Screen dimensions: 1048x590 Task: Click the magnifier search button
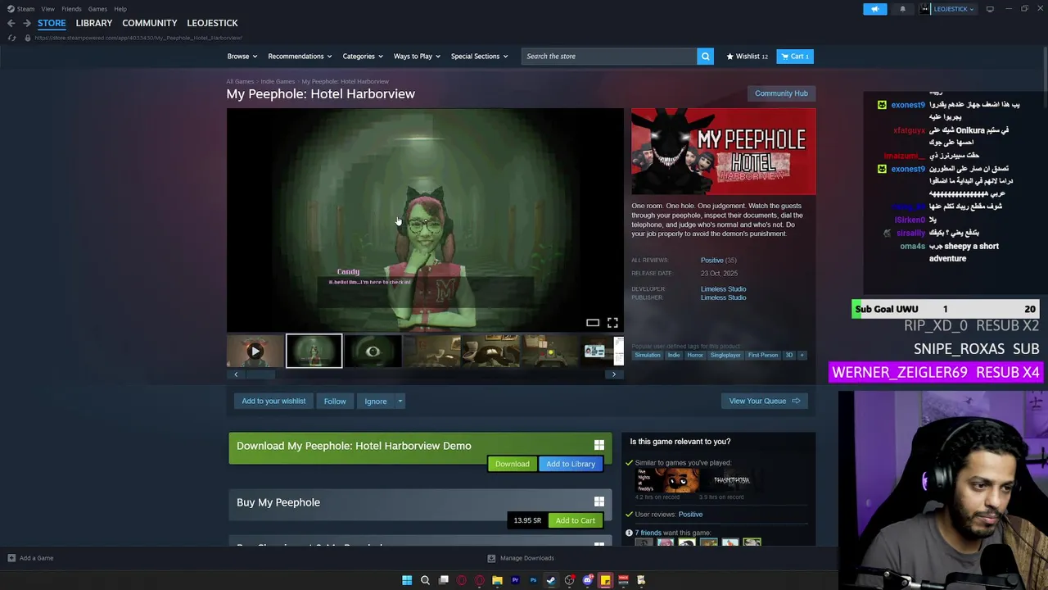(x=705, y=57)
